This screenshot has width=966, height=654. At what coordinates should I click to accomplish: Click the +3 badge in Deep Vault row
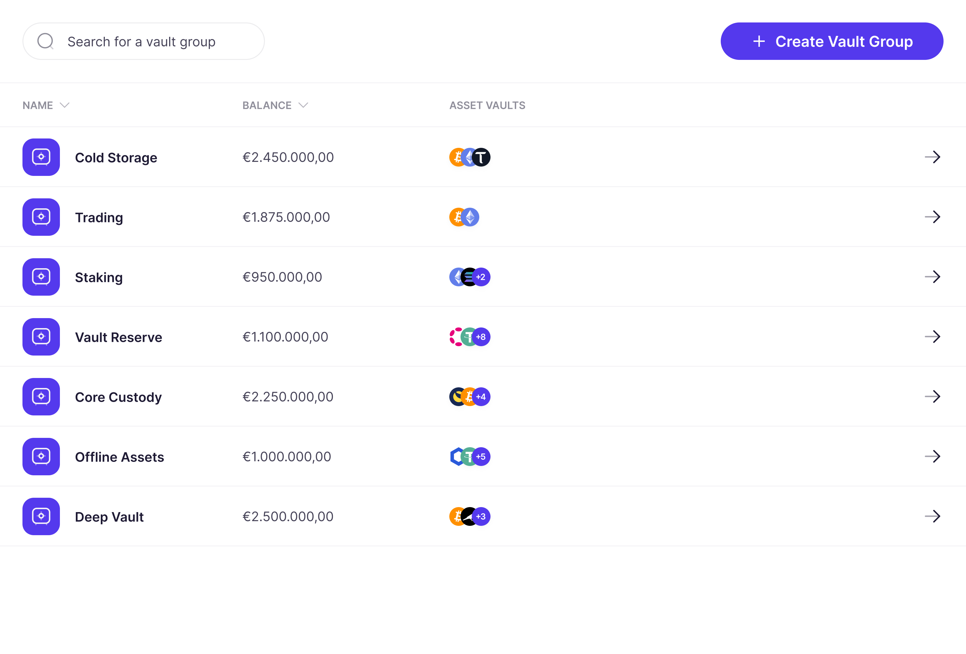pos(481,516)
